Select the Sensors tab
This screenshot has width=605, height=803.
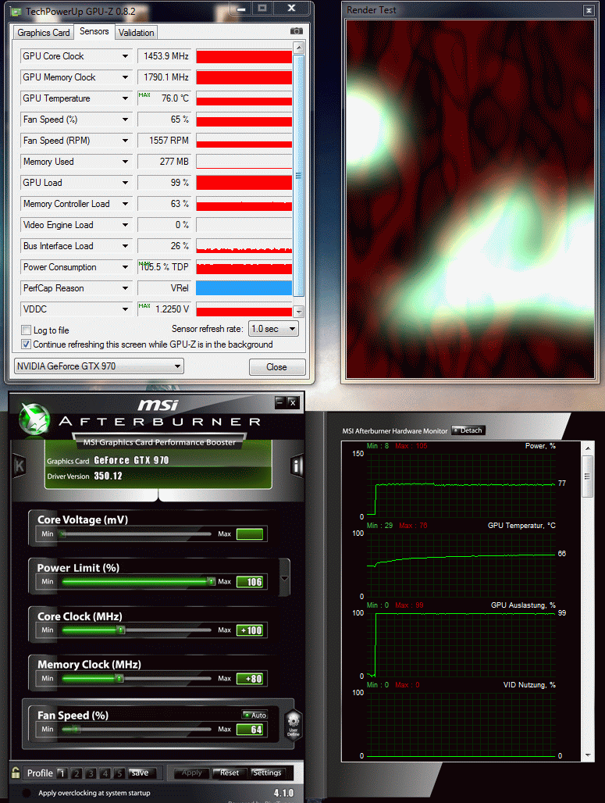point(94,31)
